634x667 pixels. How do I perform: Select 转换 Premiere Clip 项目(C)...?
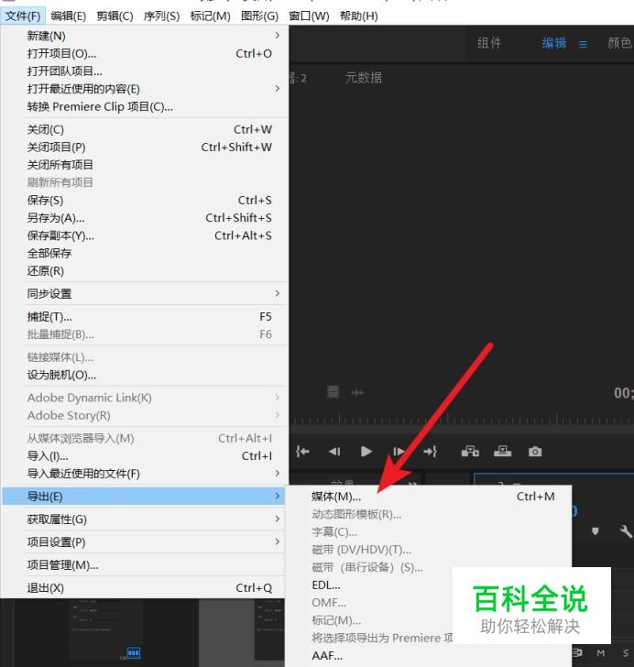144,106
